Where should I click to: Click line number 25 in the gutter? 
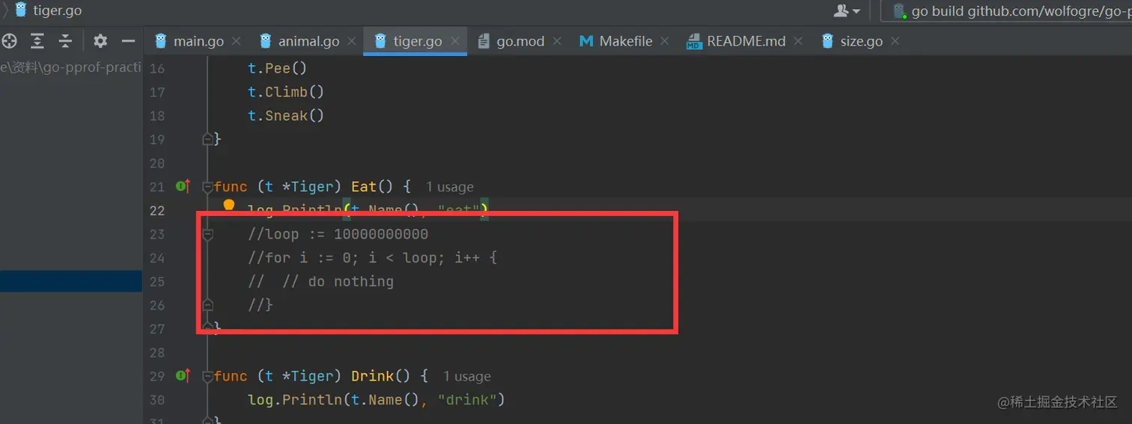(x=156, y=281)
